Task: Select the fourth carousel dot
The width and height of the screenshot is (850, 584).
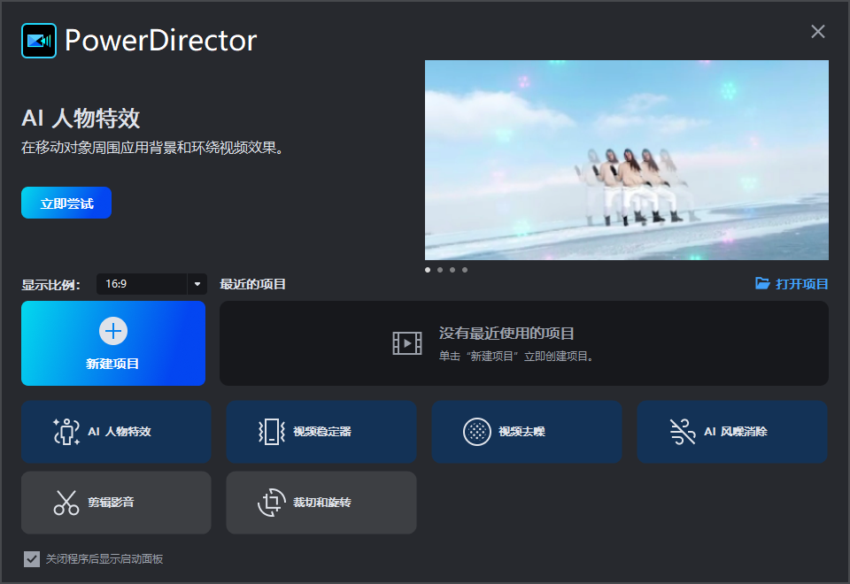Action: (465, 270)
